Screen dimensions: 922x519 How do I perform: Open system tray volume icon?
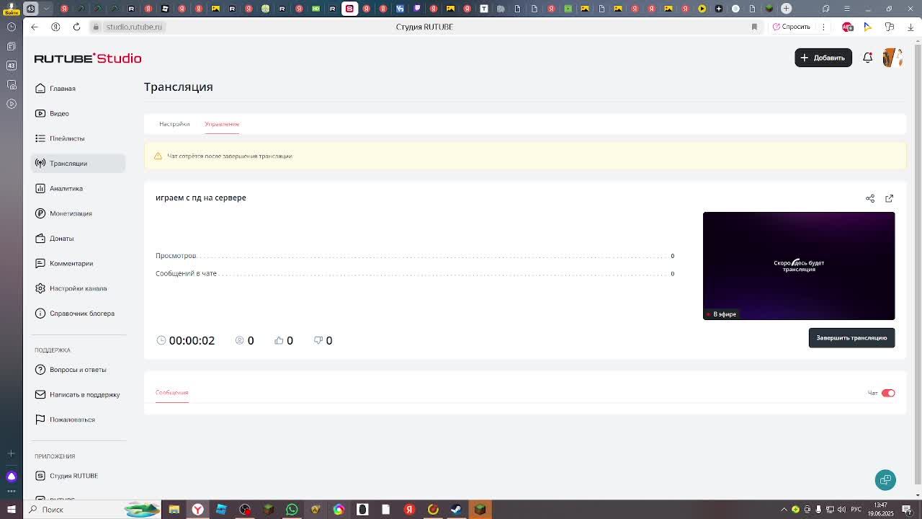point(841,510)
